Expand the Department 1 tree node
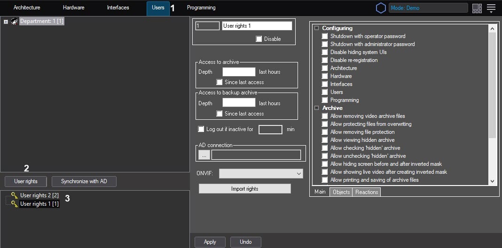502x248 pixels. coord(6,22)
